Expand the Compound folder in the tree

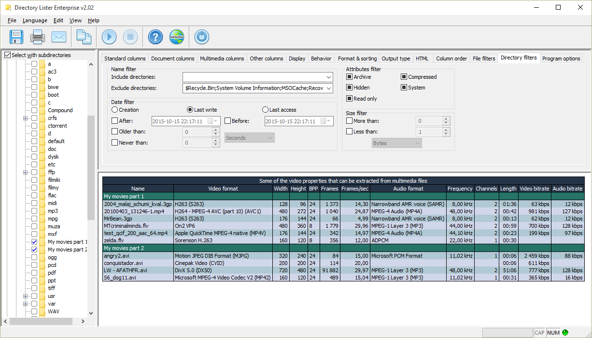coord(25,110)
